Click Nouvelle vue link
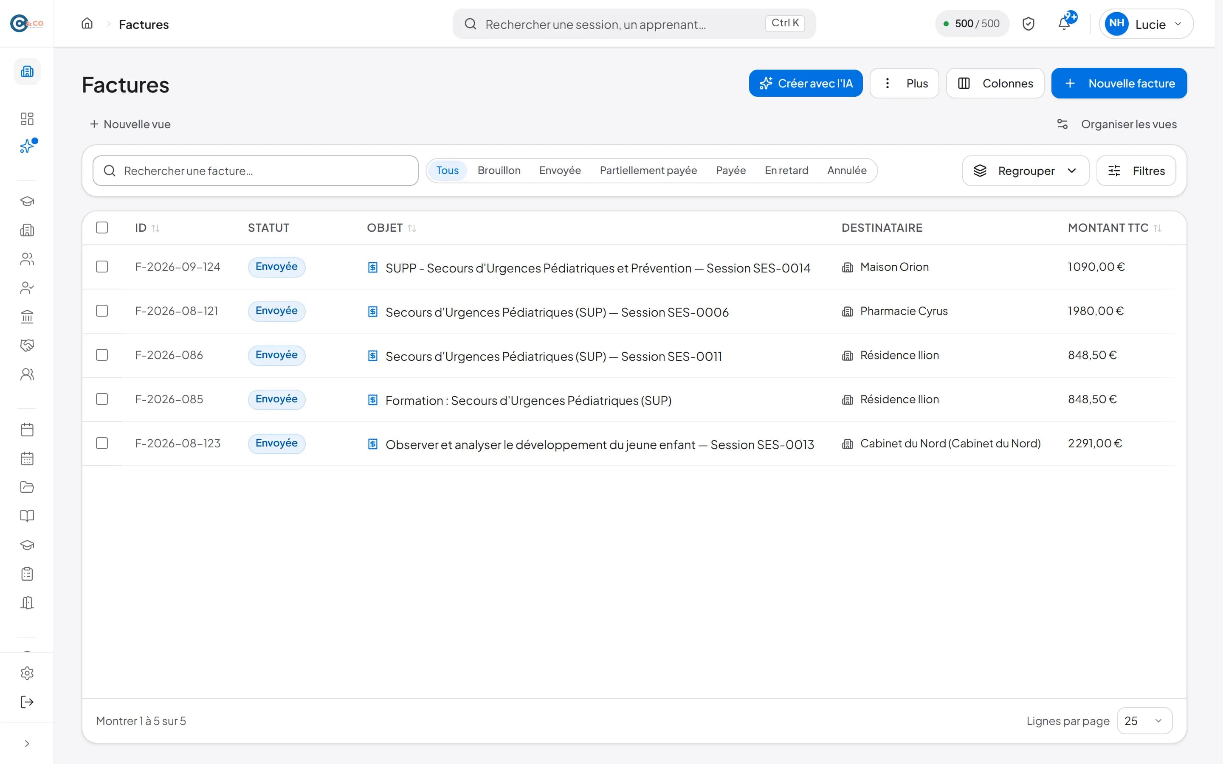This screenshot has width=1223, height=764. point(130,124)
